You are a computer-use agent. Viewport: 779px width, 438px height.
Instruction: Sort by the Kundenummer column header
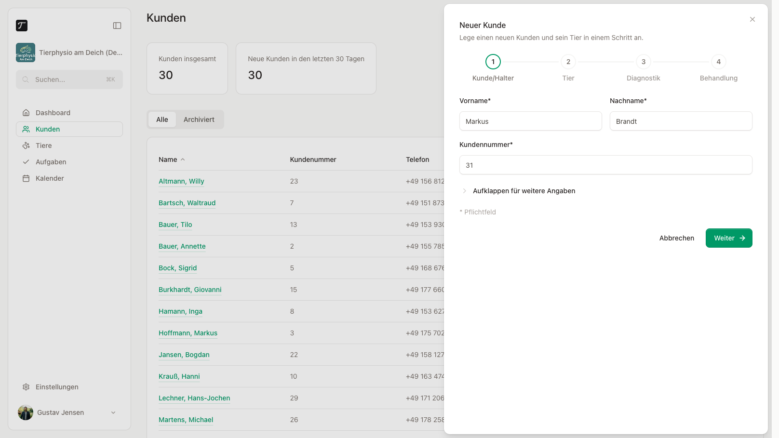click(313, 159)
